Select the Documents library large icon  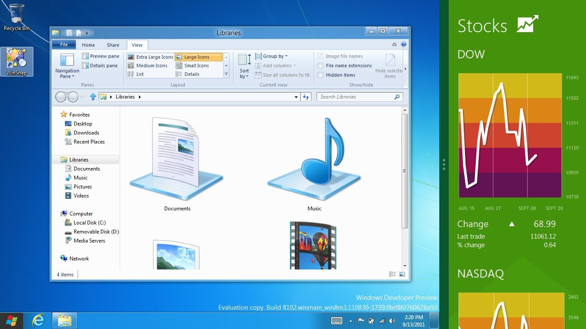[x=177, y=159]
